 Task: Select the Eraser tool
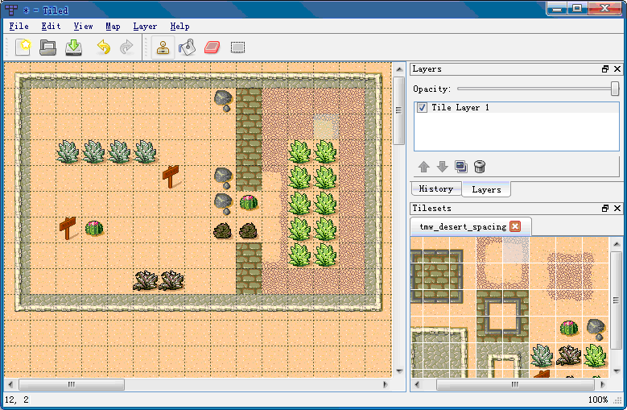pyautogui.click(x=212, y=48)
